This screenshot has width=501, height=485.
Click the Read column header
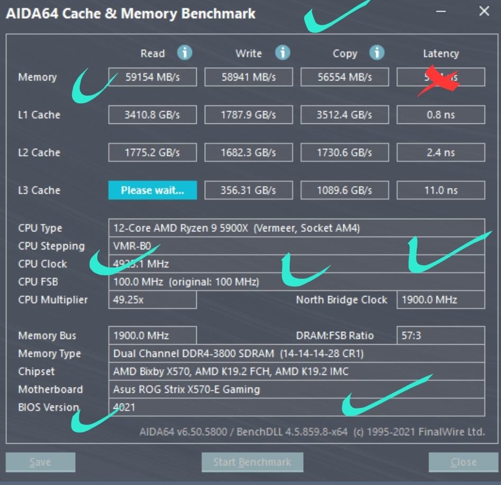click(152, 53)
